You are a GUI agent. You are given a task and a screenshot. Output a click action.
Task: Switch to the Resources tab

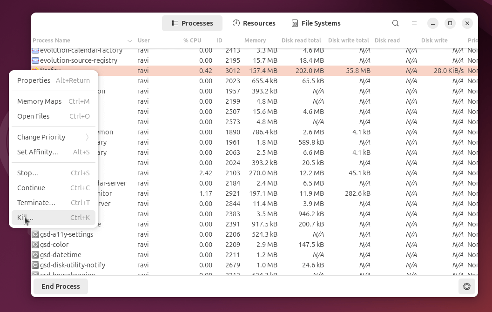tap(254, 23)
